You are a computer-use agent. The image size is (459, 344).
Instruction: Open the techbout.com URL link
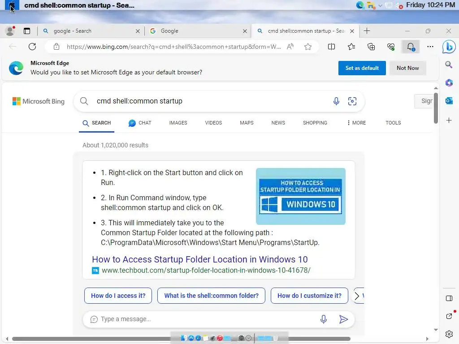[x=206, y=270]
